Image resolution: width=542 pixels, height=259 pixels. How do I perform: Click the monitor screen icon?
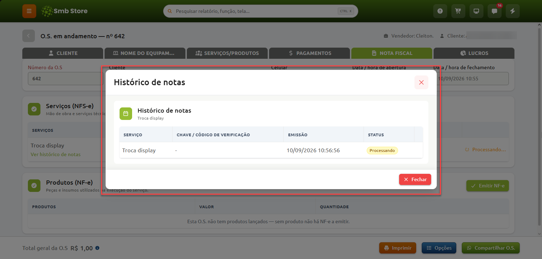(x=476, y=11)
